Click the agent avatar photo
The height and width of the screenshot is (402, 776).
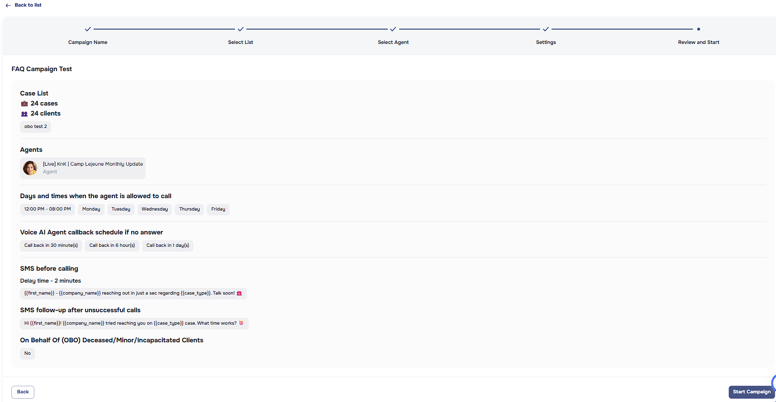30,168
